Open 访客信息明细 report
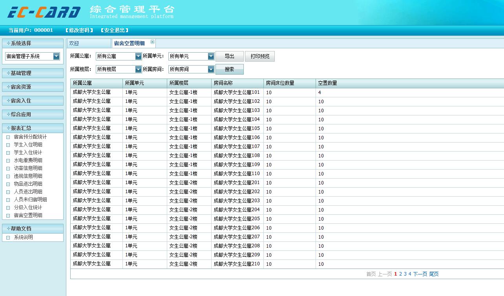The width and height of the screenshot is (504, 296). pos(28,168)
